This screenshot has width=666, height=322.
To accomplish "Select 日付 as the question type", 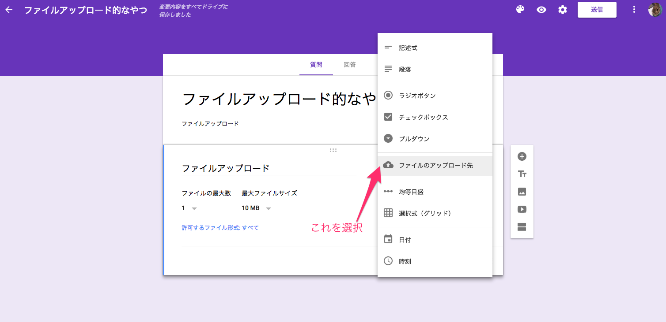I will pos(405,239).
